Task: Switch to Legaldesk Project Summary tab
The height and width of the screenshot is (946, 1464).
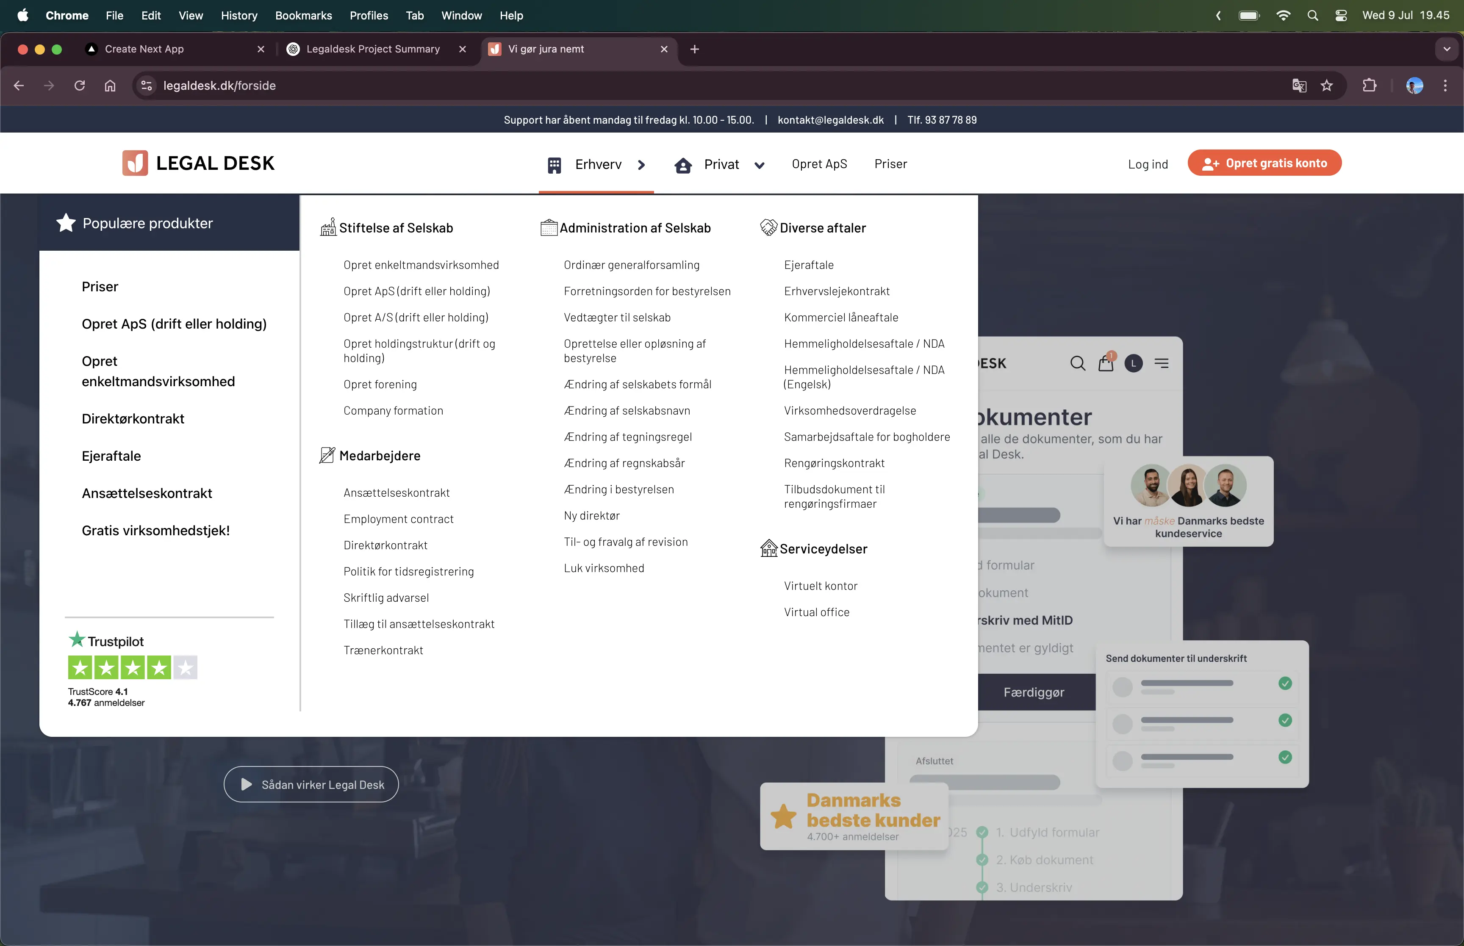Action: [x=373, y=49]
